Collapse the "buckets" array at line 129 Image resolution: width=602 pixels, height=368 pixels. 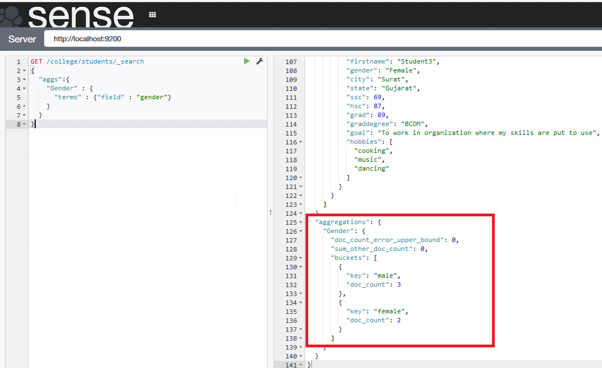(301, 258)
